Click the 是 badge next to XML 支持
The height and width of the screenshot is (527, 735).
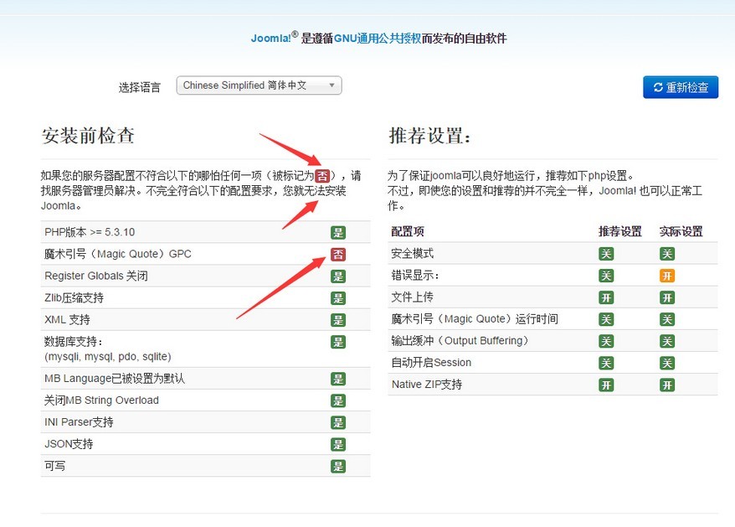pyautogui.click(x=337, y=319)
